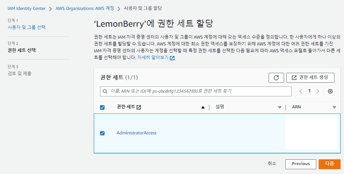
Task: Sort by 설명 column arrow
Action: click(x=280, y=107)
